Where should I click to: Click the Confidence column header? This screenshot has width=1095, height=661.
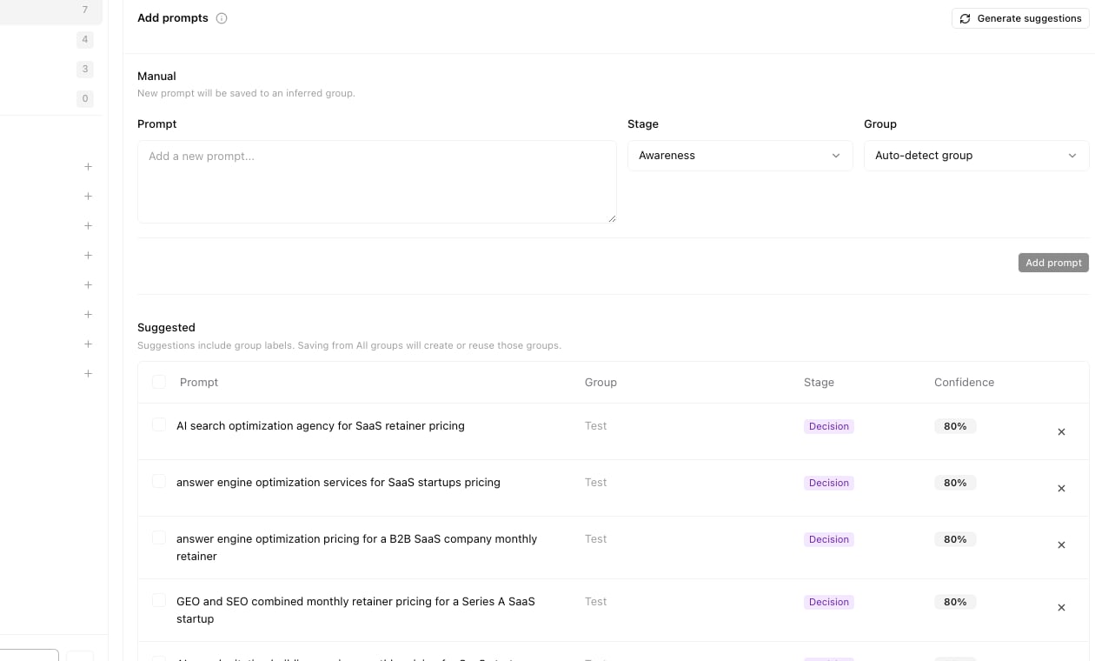click(x=964, y=382)
